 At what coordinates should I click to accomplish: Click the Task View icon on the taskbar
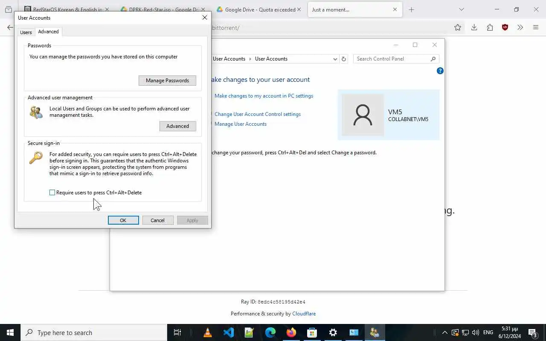click(177, 332)
